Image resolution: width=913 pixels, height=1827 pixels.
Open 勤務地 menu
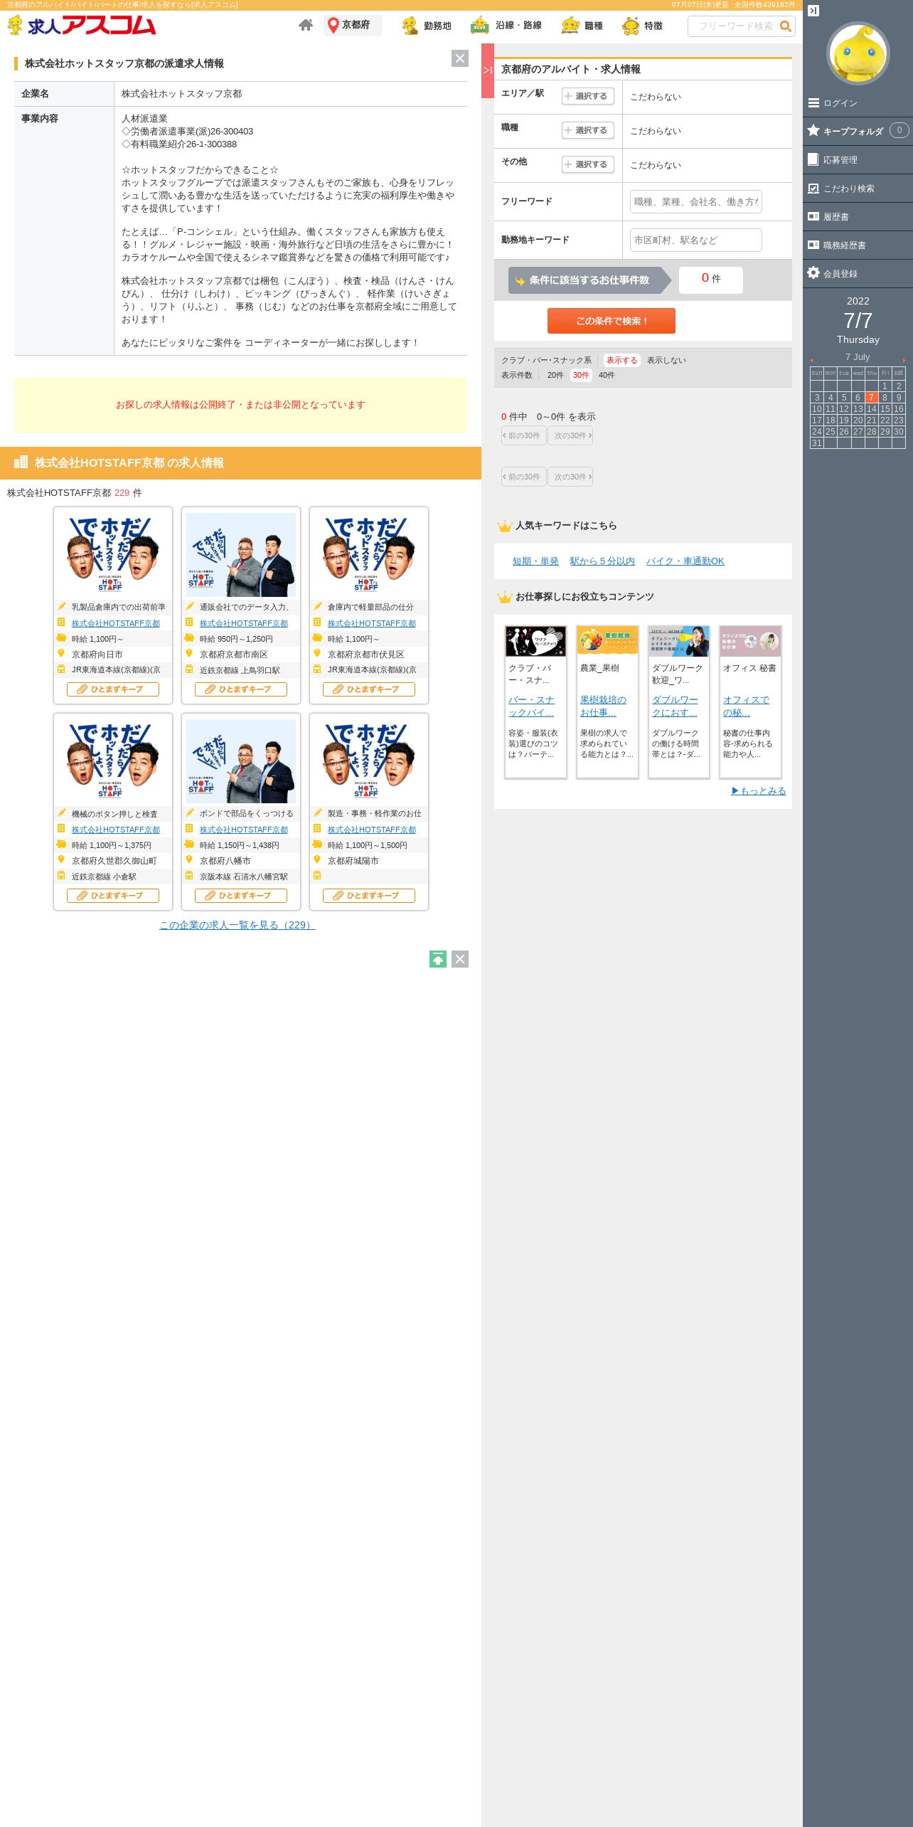pos(427,26)
